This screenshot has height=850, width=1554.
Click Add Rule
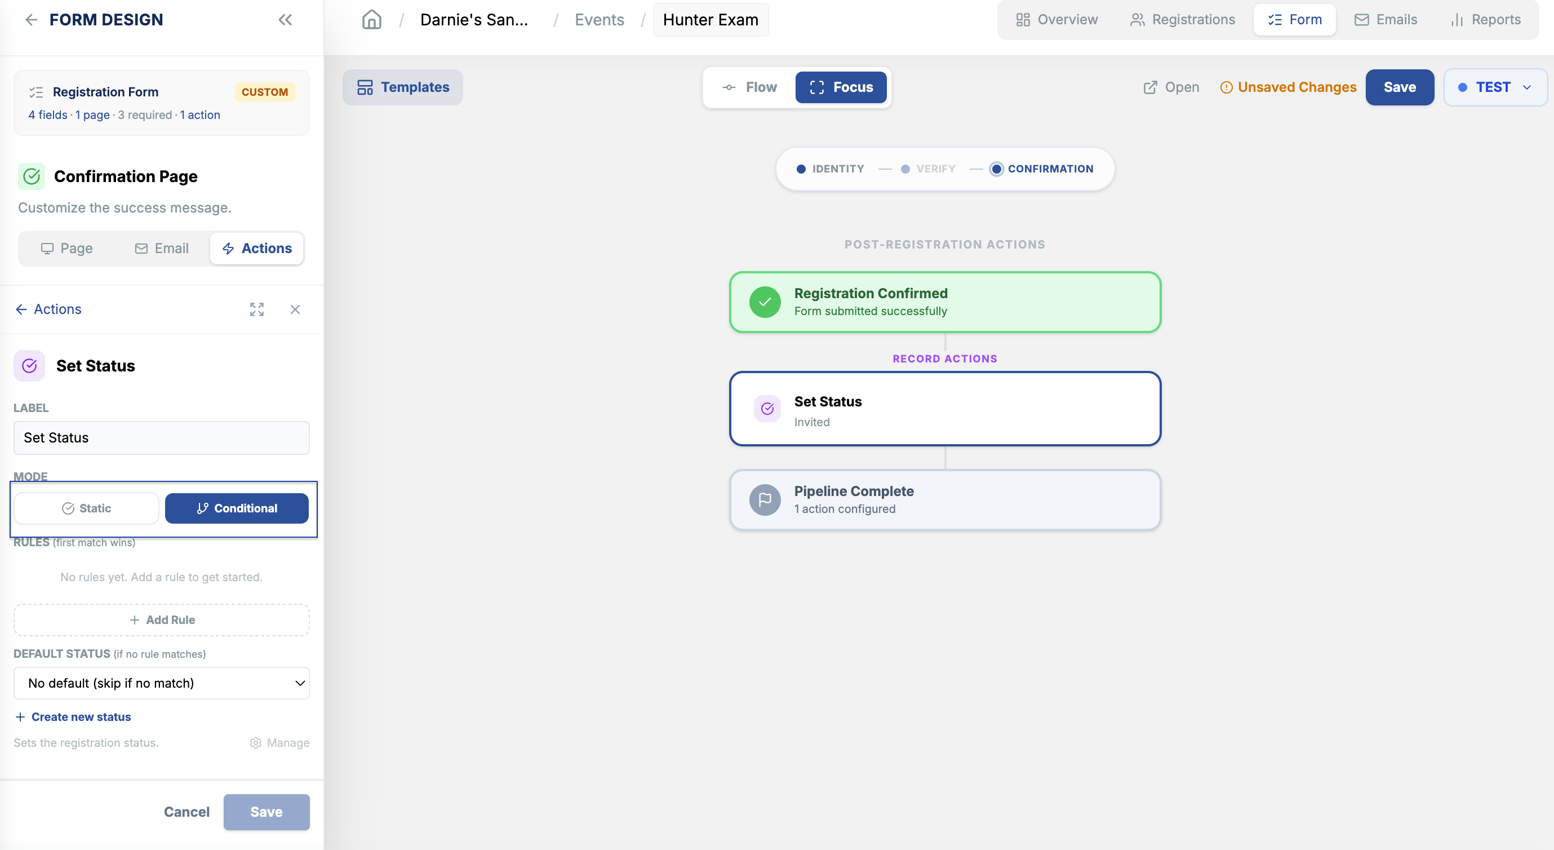click(x=162, y=620)
